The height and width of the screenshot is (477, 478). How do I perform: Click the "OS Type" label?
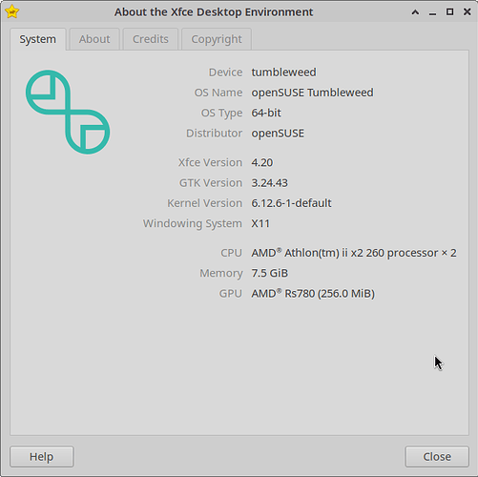point(221,113)
